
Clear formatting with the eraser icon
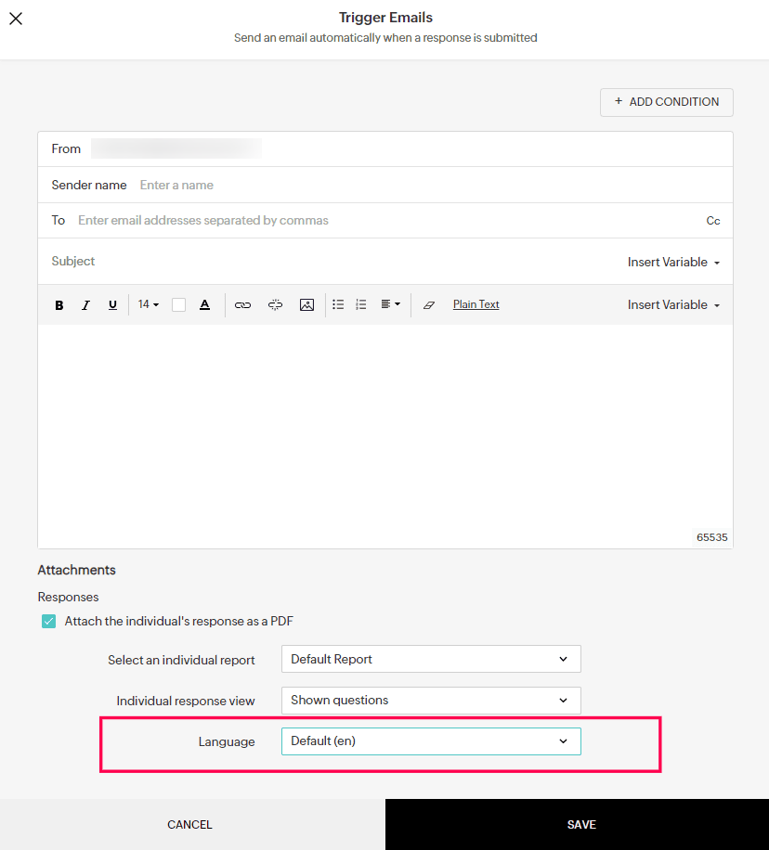[x=429, y=305]
